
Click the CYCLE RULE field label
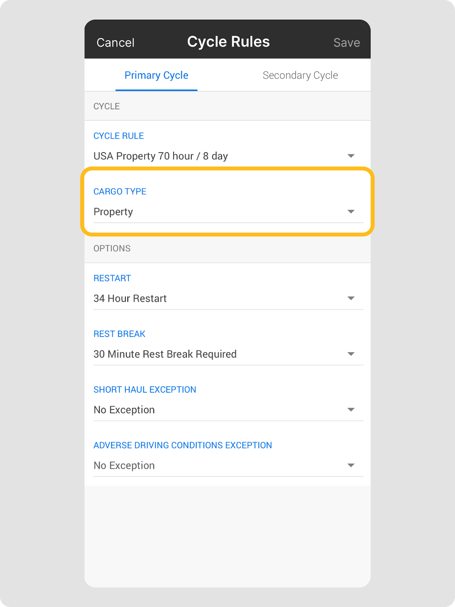click(119, 136)
